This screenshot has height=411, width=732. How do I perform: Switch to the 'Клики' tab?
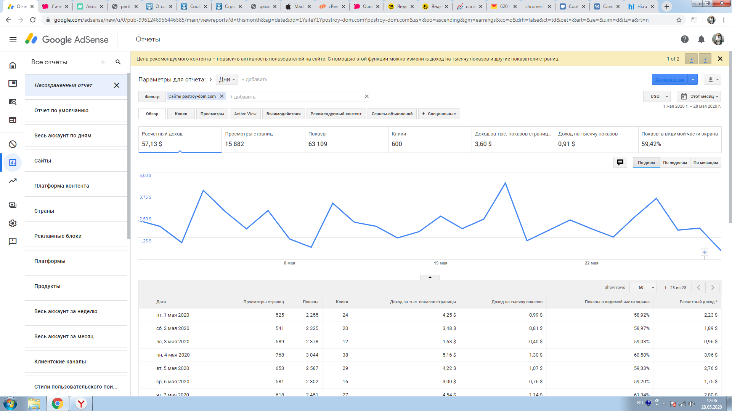coord(181,114)
